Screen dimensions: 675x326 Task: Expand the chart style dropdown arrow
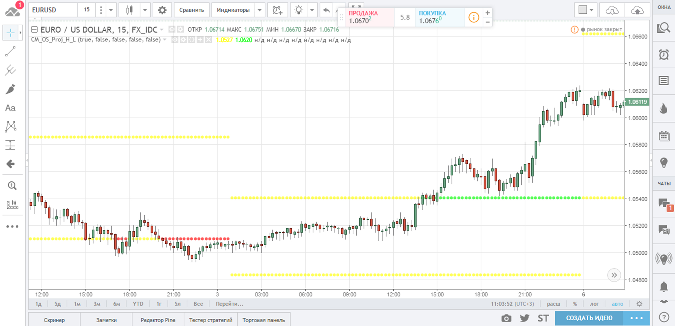tap(145, 10)
